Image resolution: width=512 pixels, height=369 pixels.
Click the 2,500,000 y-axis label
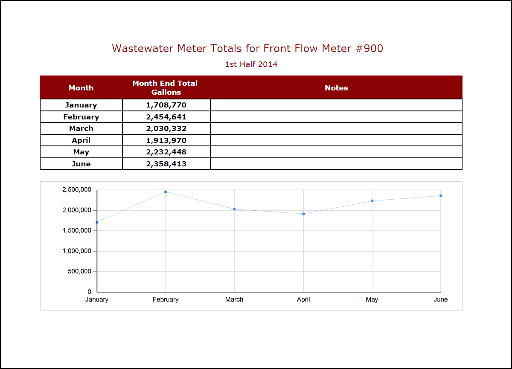77,190
